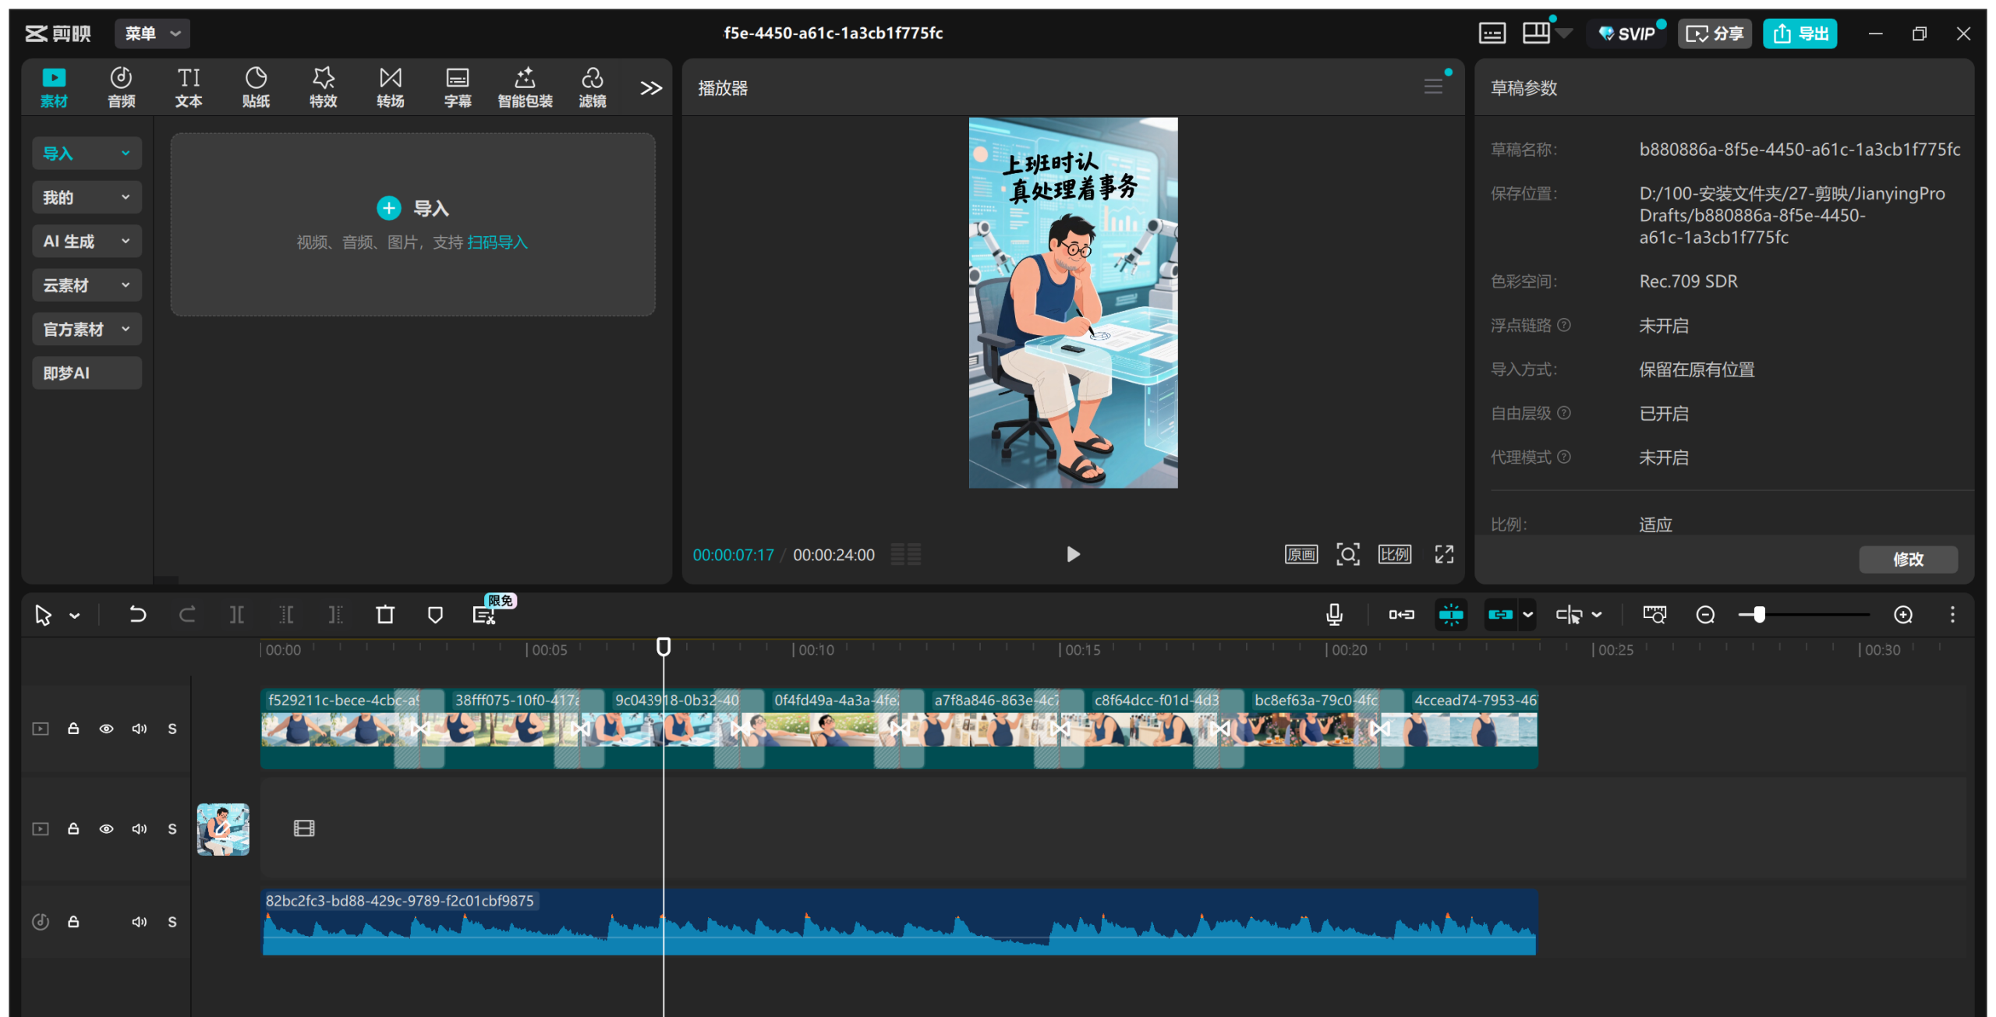Click the 扫码导入 link

pos(497,242)
